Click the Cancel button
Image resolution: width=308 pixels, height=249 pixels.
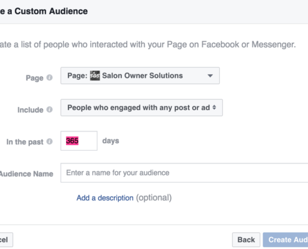6,240
